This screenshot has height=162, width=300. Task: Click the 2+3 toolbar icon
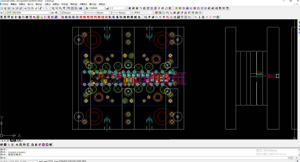tap(214, 17)
